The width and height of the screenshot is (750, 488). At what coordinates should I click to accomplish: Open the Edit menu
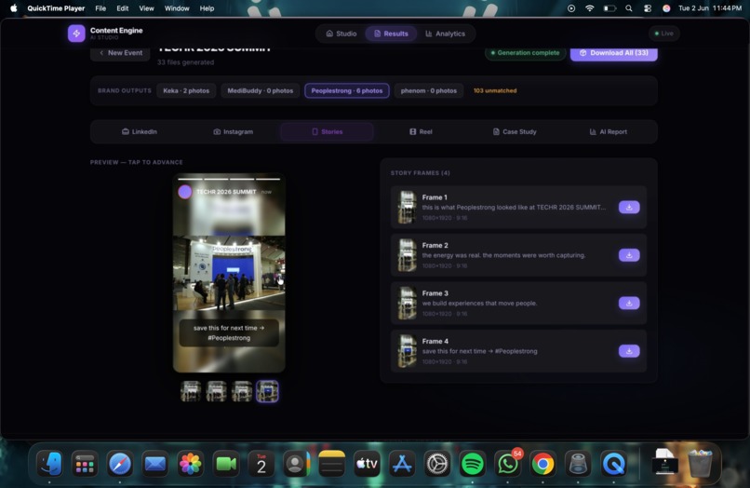pos(123,8)
